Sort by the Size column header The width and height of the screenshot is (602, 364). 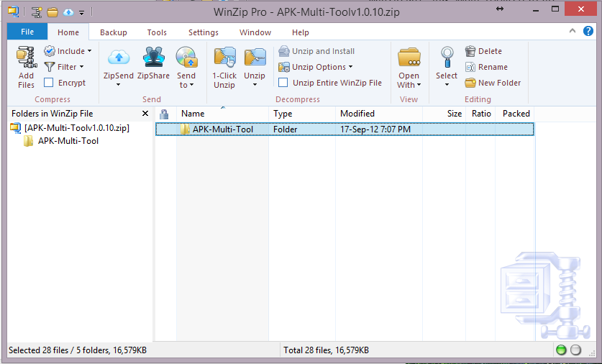click(x=444, y=114)
